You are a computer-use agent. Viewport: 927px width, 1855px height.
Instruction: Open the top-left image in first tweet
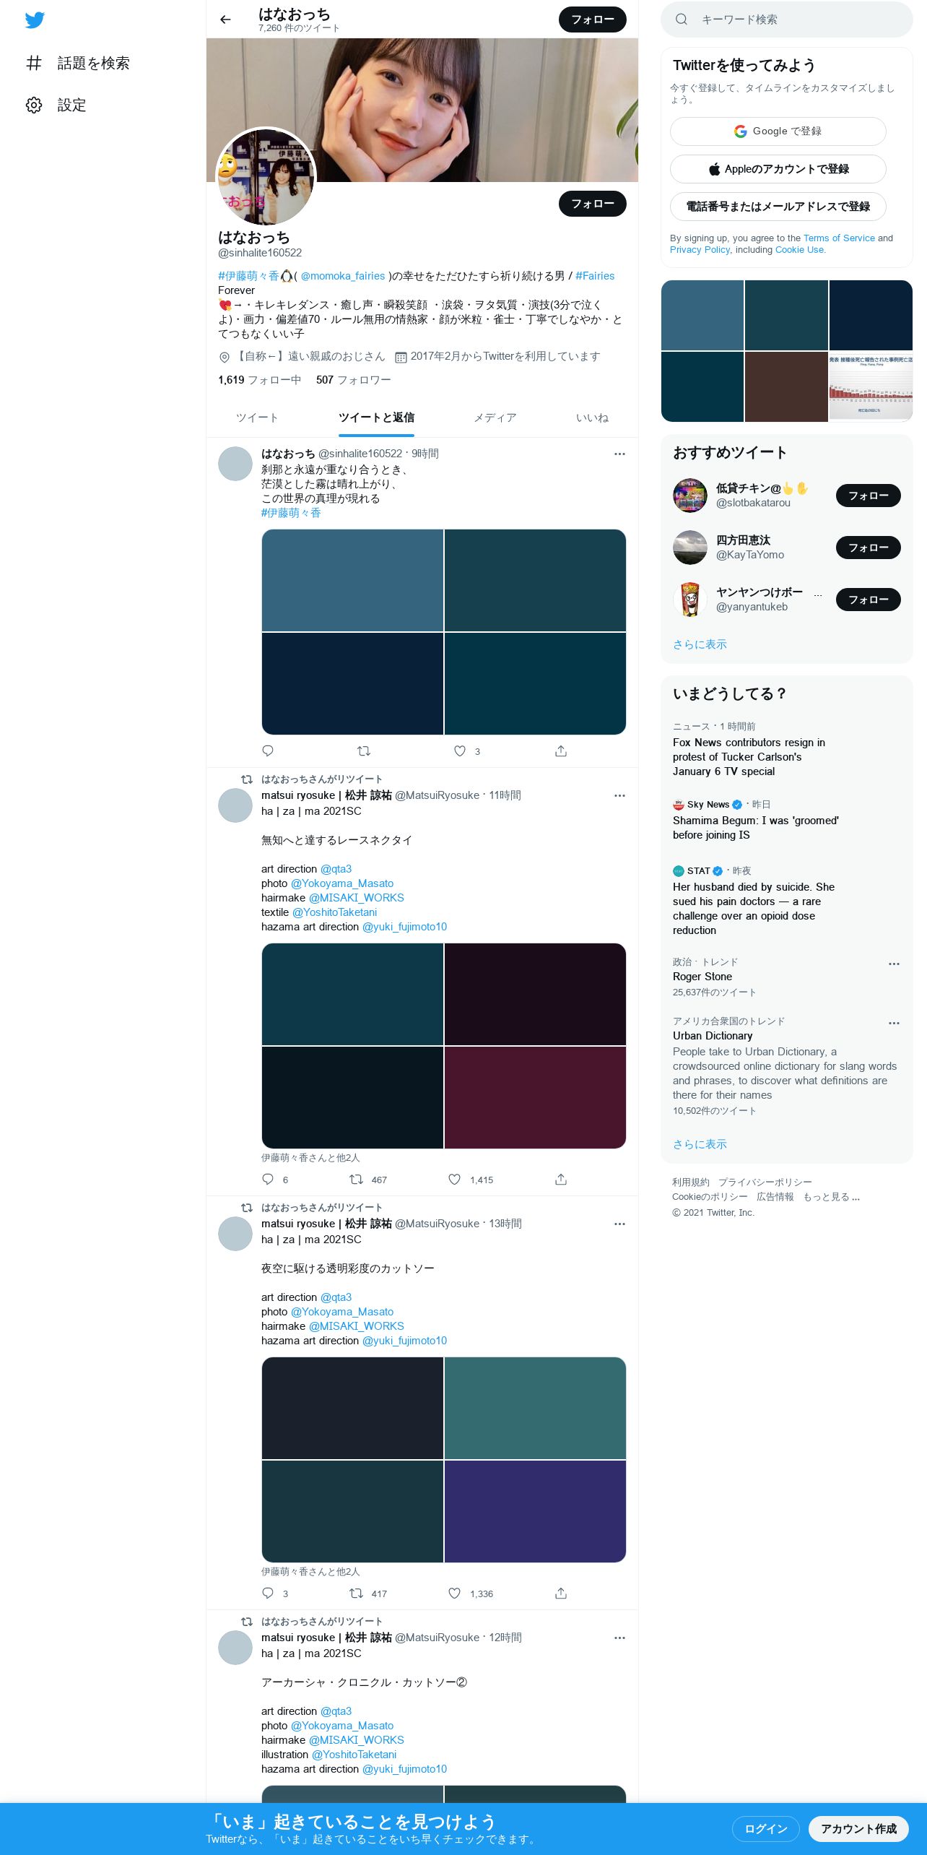coord(352,581)
